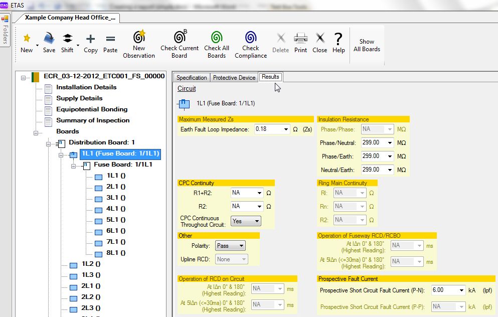Switch to the Specification tab
This screenshot has height=317, width=498.
192,78
